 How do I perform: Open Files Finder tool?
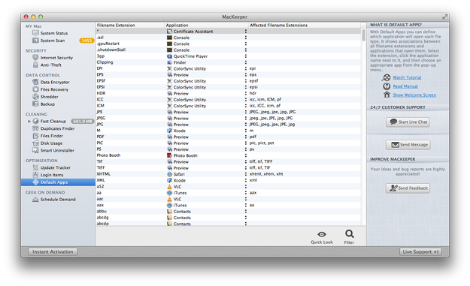pyautogui.click(x=52, y=136)
